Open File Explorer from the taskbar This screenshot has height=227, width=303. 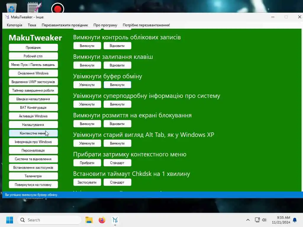click(x=89, y=220)
